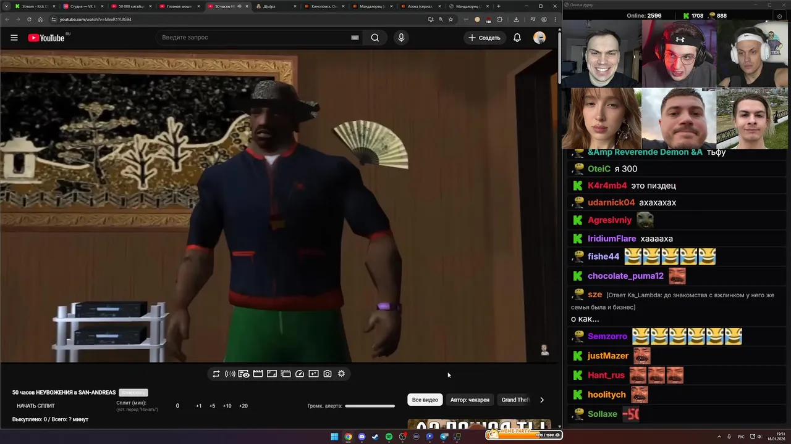Open the browser extensions puzzle icon
Image resolution: width=791 pixels, height=444 pixels.
(x=499, y=19)
